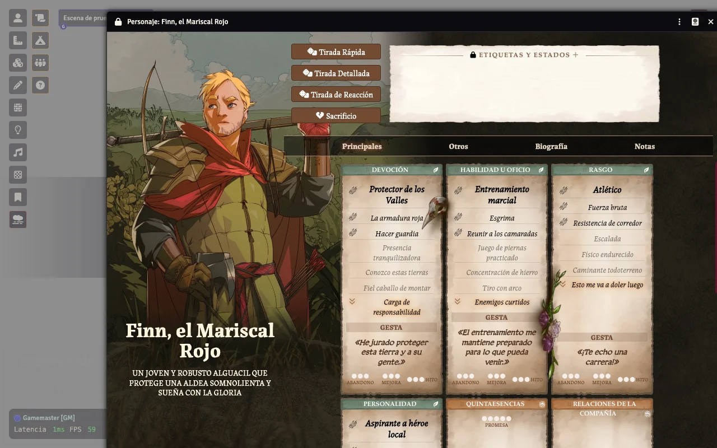Switch to the Otros tab
Screen dimensions: 717x448
(458, 146)
